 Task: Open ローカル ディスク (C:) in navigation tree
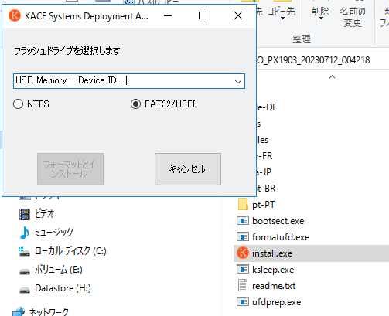pos(70,251)
